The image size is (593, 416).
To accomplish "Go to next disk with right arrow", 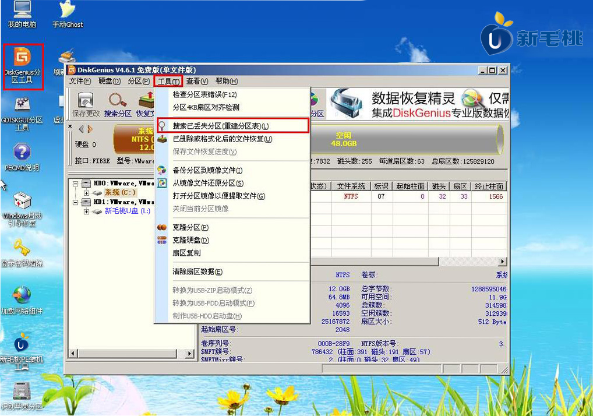I will pos(90,129).
